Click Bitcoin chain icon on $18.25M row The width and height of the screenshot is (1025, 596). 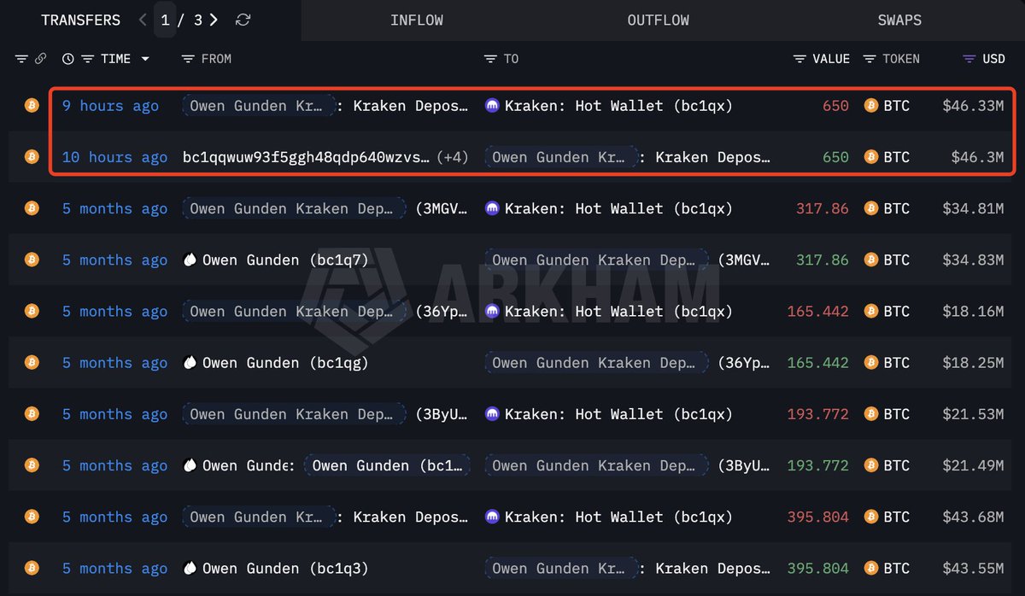coord(32,363)
